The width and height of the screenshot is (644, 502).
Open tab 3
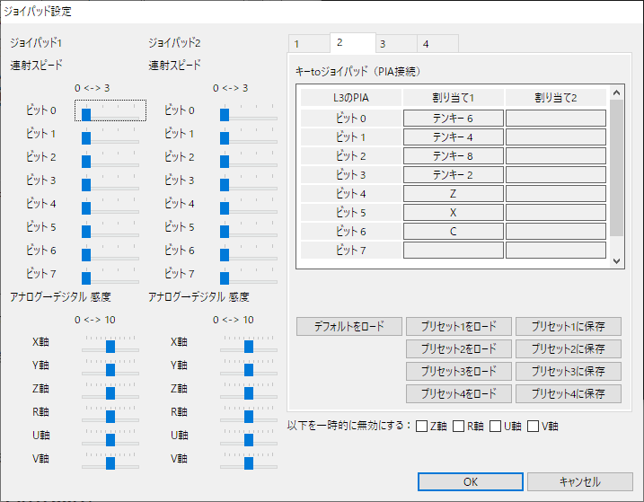(x=395, y=44)
